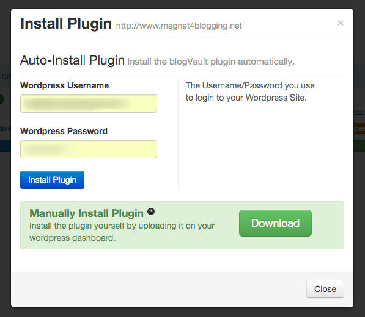The height and width of the screenshot is (317, 365).
Task: Select the Username/Password hint text on right
Action: pyautogui.click(x=250, y=91)
